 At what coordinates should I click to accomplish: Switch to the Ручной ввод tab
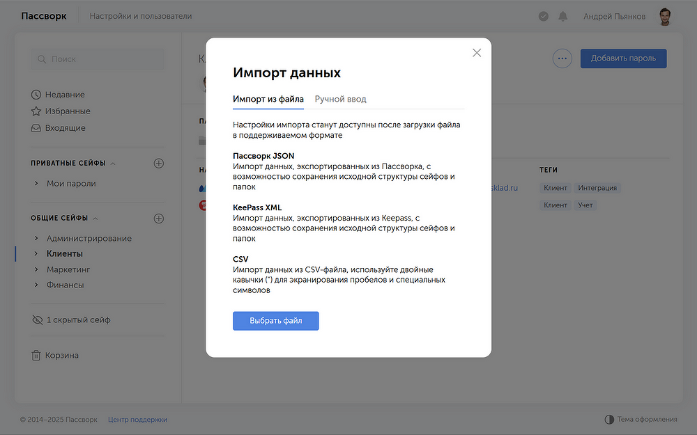[341, 99]
